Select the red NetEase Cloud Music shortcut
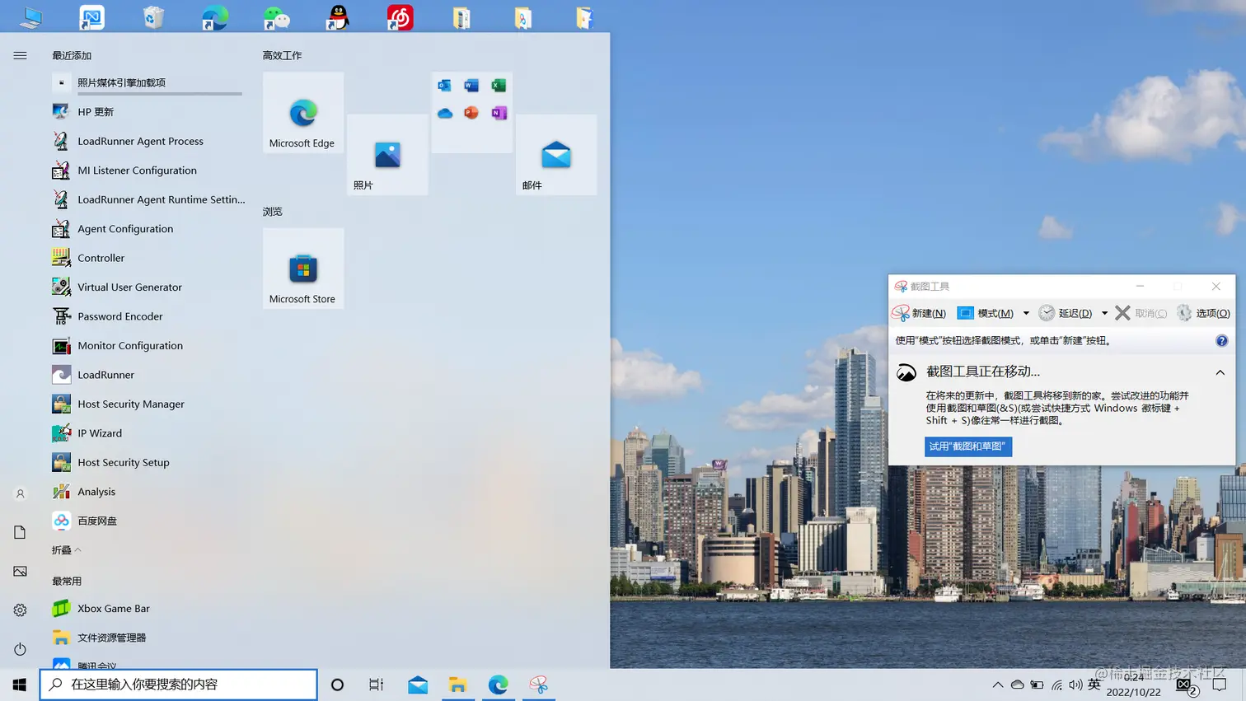 pyautogui.click(x=400, y=17)
